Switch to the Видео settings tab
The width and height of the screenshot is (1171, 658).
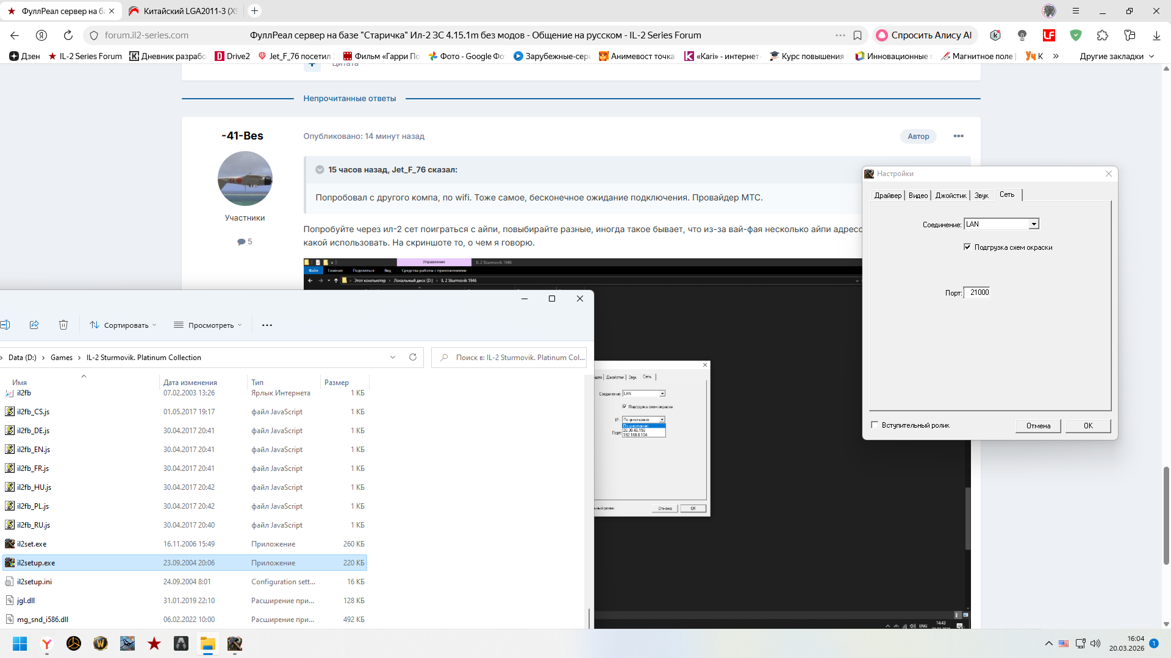click(918, 196)
